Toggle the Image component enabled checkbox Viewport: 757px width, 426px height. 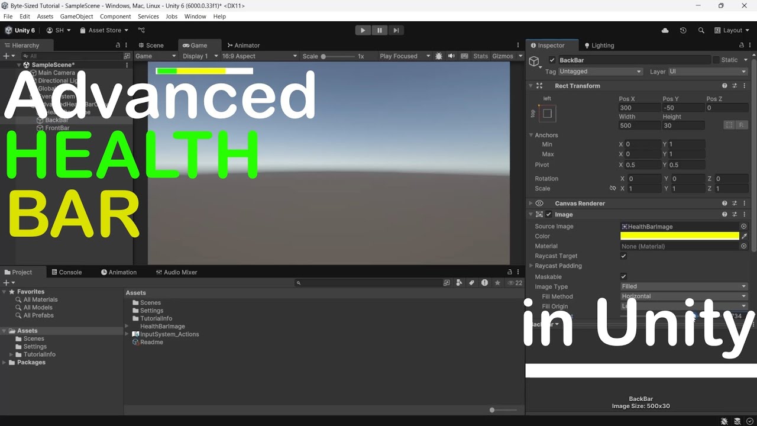coord(549,215)
